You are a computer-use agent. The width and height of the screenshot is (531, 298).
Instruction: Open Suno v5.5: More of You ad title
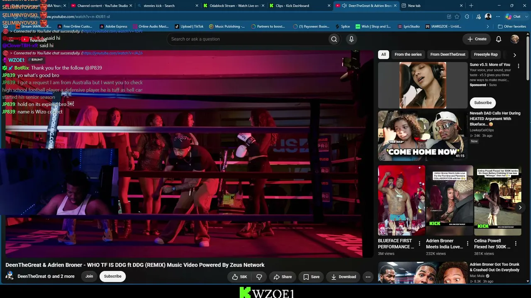pyautogui.click(x=490, y=65)
